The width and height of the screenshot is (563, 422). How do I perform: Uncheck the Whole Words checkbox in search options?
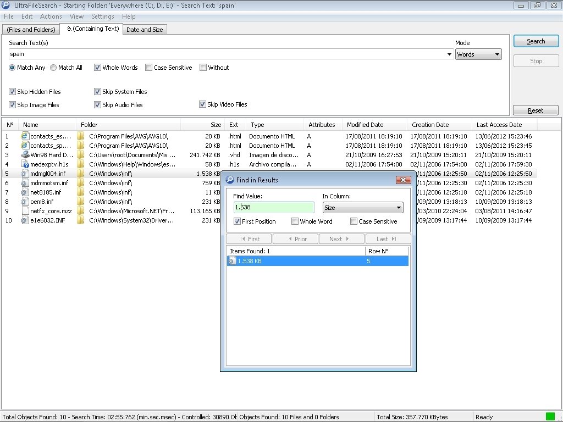97,68
